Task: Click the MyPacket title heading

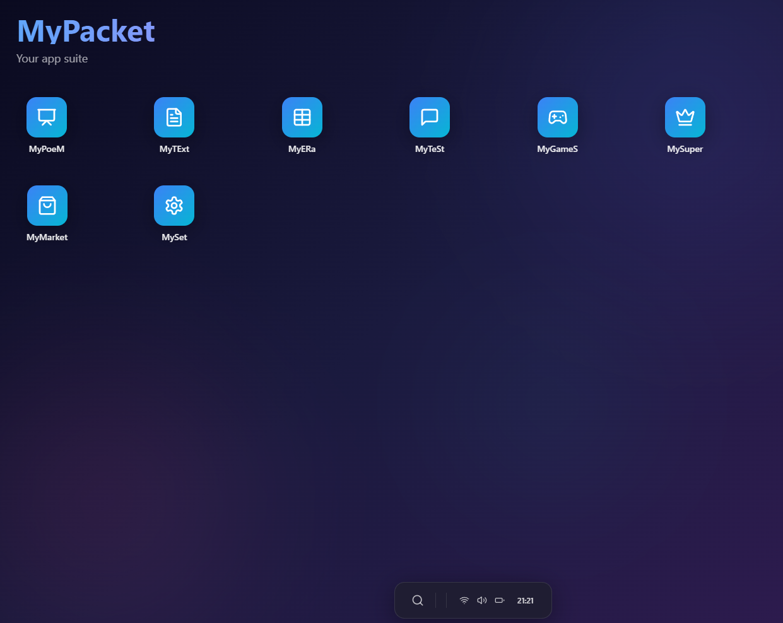Action: pos(86,31)
